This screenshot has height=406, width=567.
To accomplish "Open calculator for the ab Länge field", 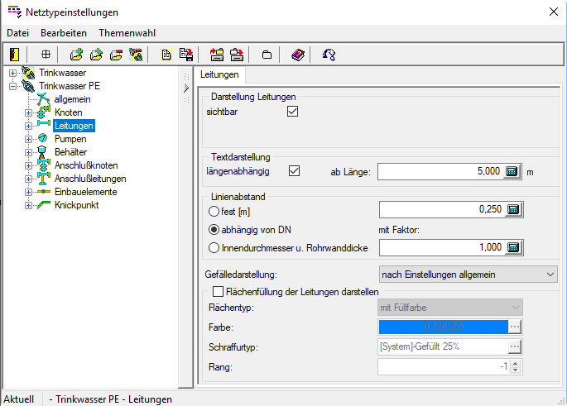I will click(512, 171).
